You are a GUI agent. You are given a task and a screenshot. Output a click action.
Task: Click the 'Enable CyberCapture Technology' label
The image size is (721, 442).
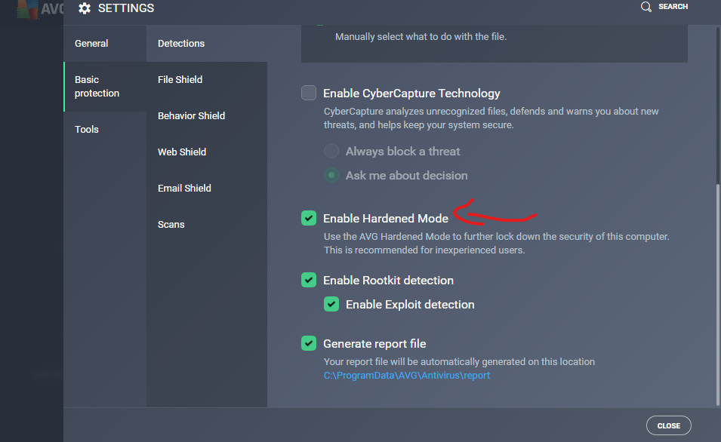pos(411,94)
